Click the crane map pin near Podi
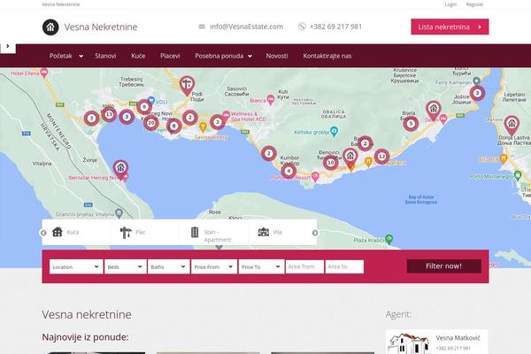The image size is (531, 354). point(187,85)
